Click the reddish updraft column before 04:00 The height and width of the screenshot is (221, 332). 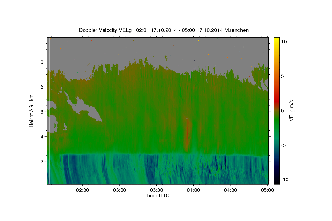[x=187, y=135]
